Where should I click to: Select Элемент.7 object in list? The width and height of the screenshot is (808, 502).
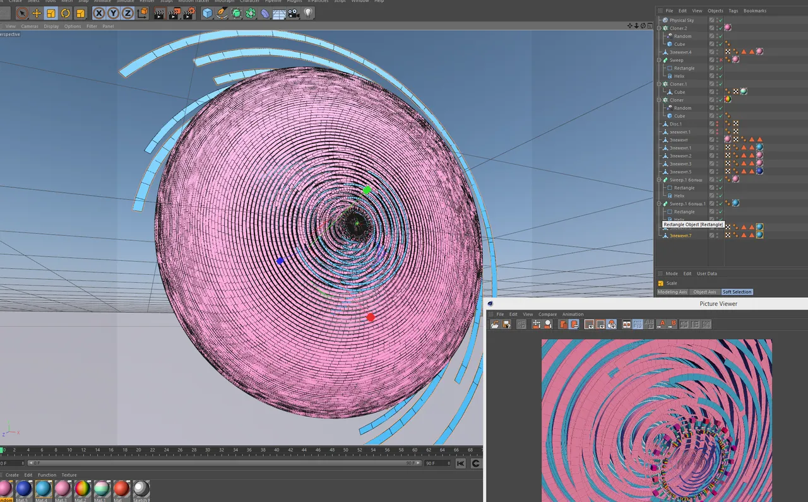pos(680,235)
